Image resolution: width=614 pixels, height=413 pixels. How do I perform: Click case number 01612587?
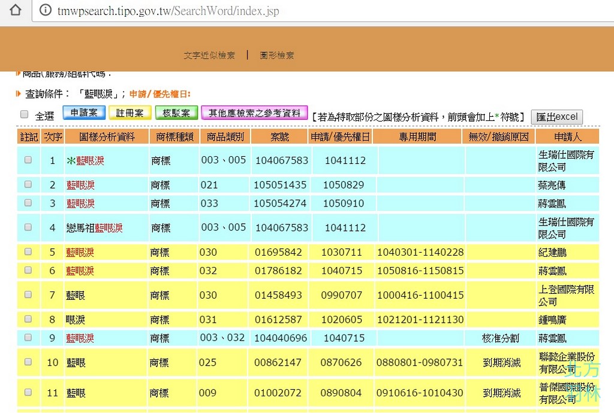pos(278,319)
